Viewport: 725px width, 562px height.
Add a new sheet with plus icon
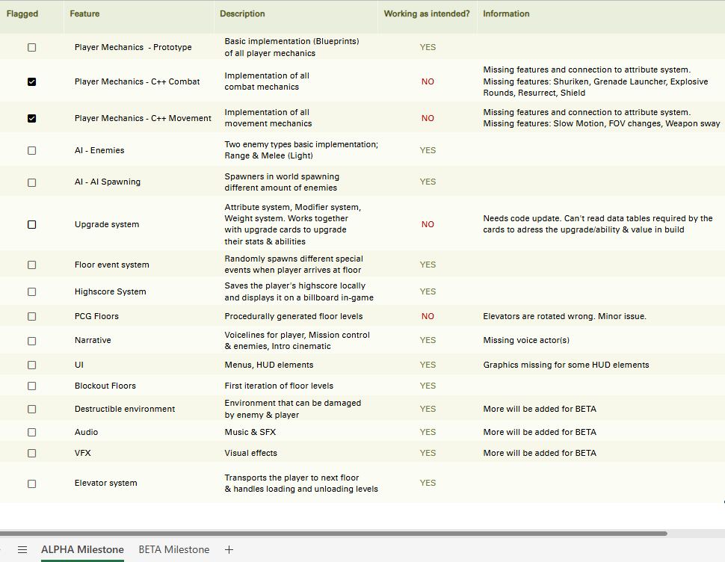[x=229, y=549]
